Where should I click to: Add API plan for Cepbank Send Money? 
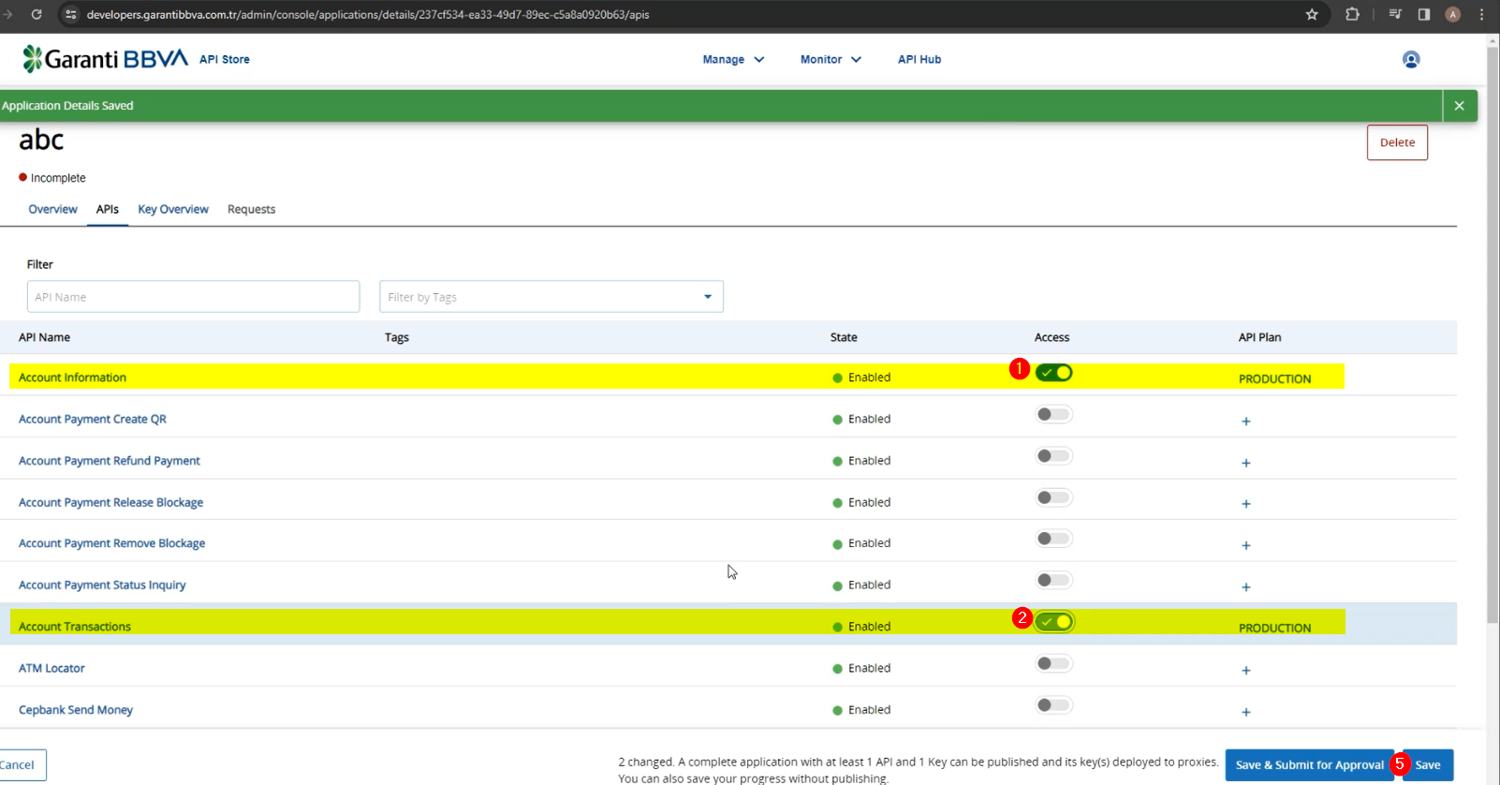(x=1246, y=712)
